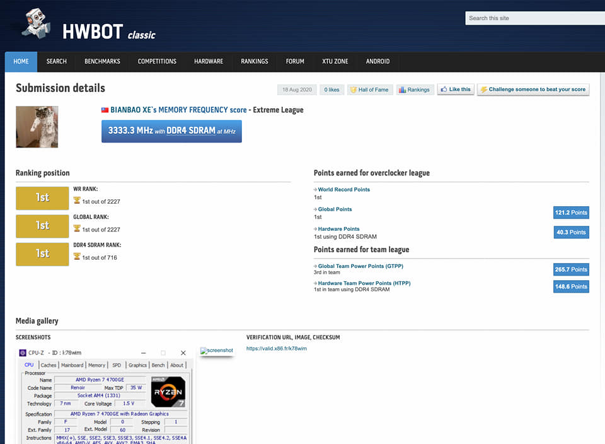Click the 148.6 Points badge

571,286
